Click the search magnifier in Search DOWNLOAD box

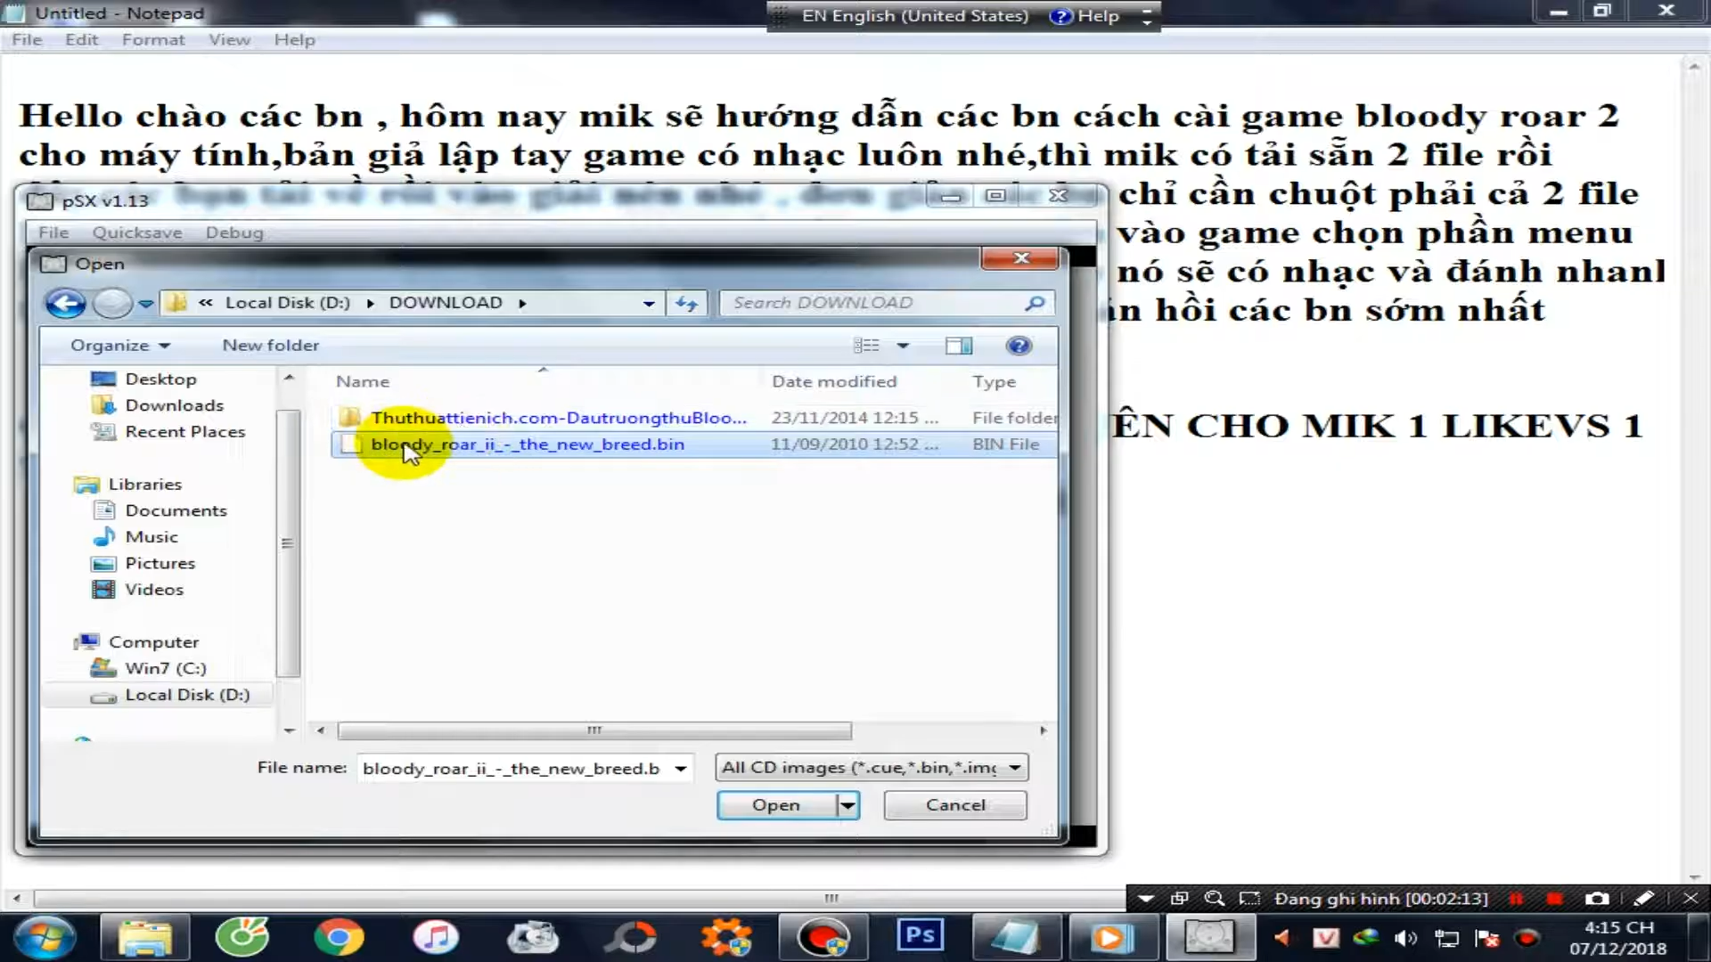click(x=1035, y=303)
